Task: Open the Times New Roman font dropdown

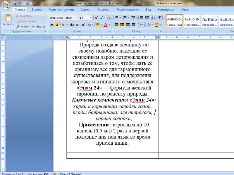Action: [77, 18]
